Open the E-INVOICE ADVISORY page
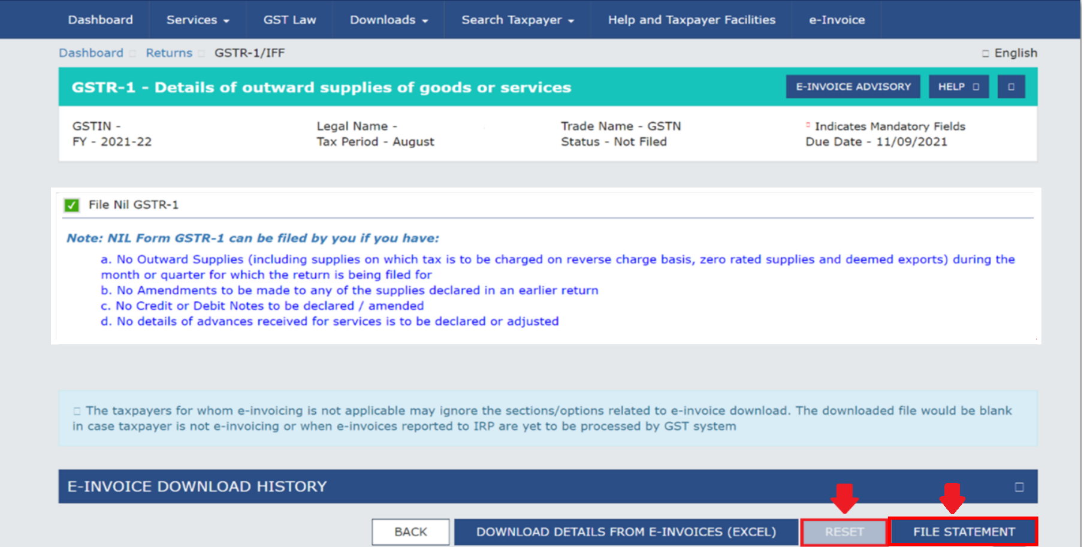Image resolution: width=1084 pixels, height=547 pixels. tap(853, 86)
